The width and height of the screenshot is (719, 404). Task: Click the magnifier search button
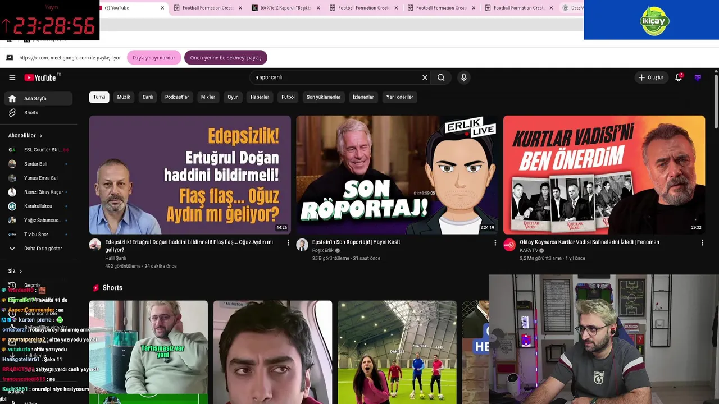click(x=441, y=77)
